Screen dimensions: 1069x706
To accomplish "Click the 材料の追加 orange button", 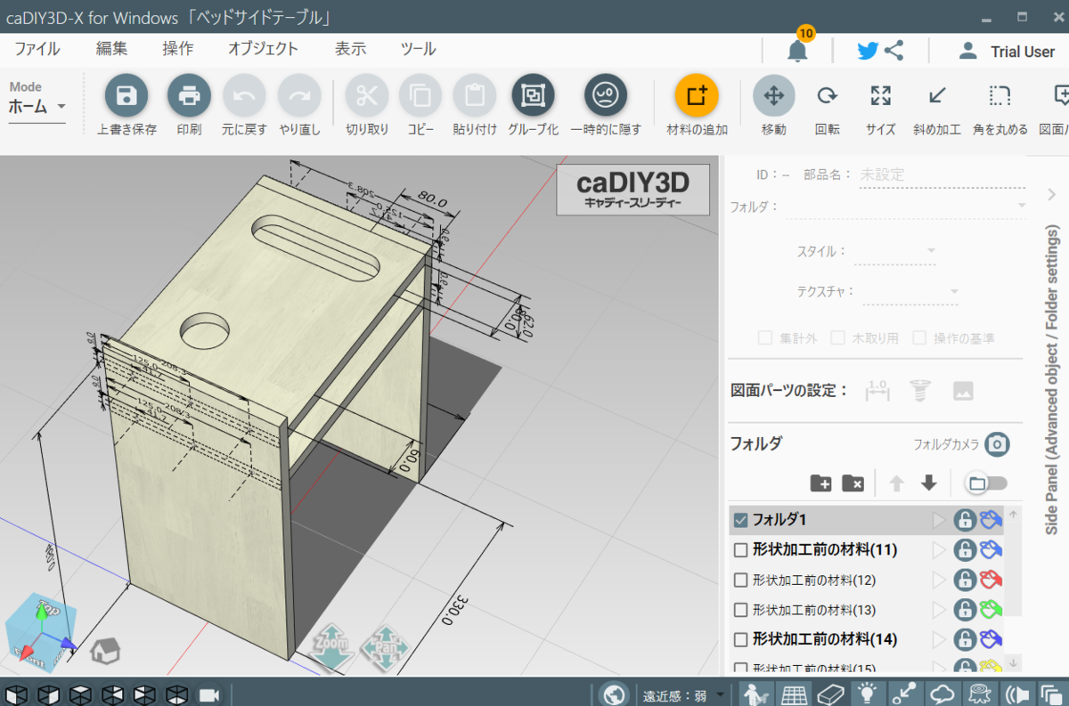I will (x=697, y=95).
